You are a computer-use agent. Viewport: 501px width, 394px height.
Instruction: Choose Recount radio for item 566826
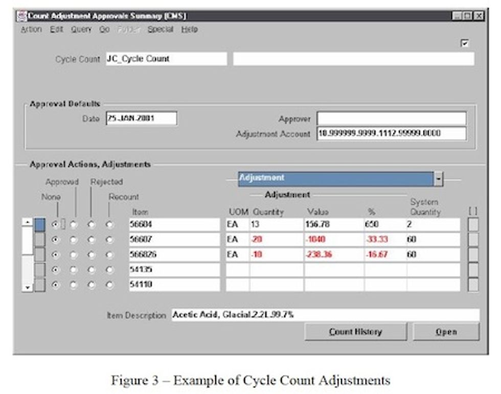click(x=109, y=254)
